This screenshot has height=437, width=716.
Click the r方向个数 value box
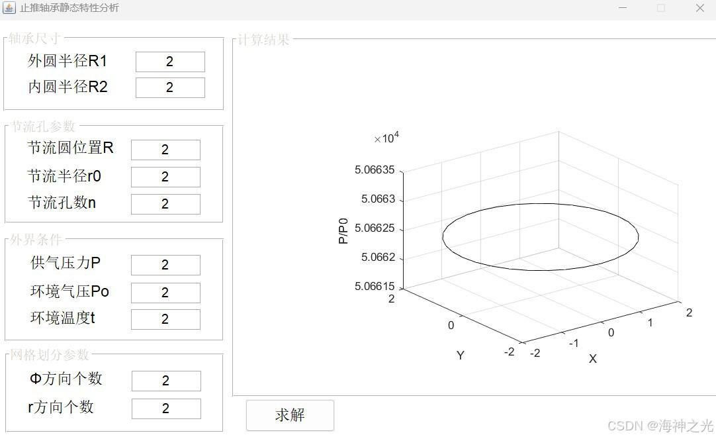click(166, 408)
